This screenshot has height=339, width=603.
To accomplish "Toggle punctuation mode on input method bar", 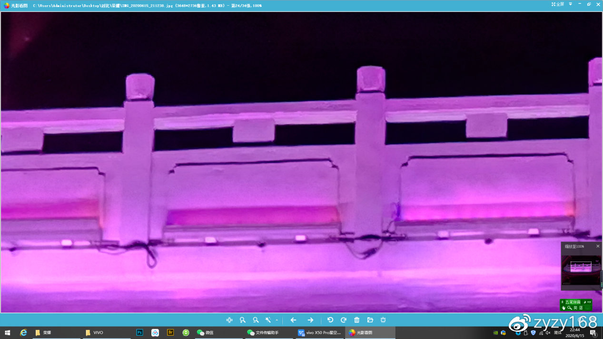I will (589, 302).
